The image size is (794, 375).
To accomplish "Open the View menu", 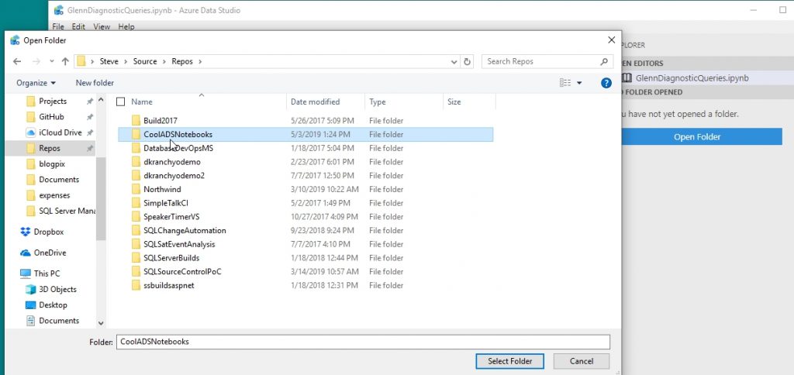I will [x=102, y=27].
